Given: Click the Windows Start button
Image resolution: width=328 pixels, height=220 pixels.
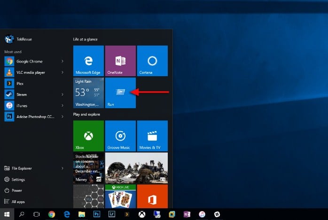Looking at the screenshot, I should coord(7,214).
